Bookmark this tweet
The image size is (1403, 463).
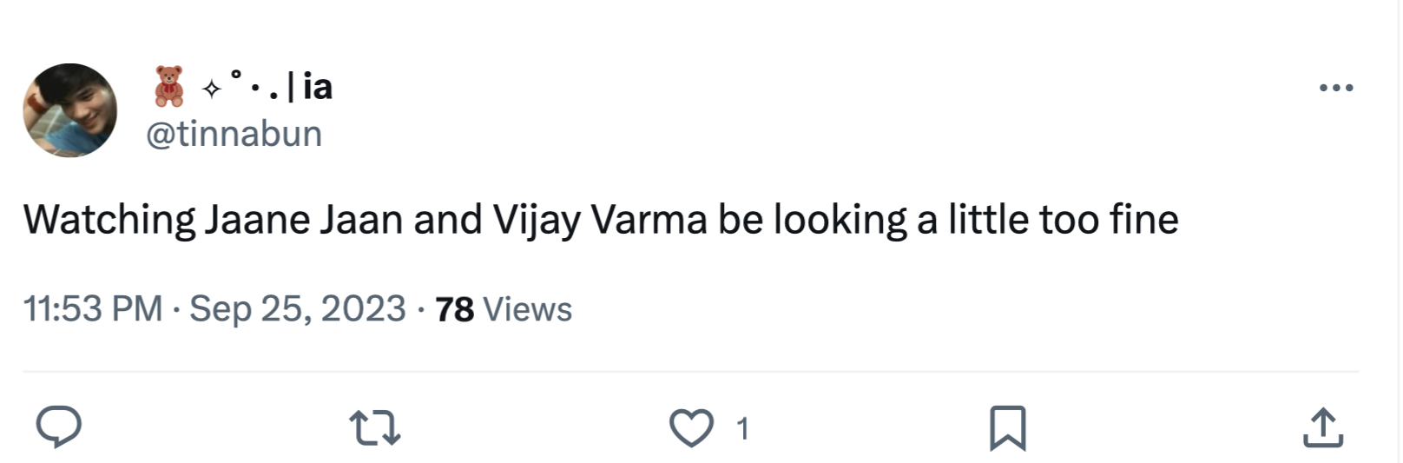(1007, 428)
